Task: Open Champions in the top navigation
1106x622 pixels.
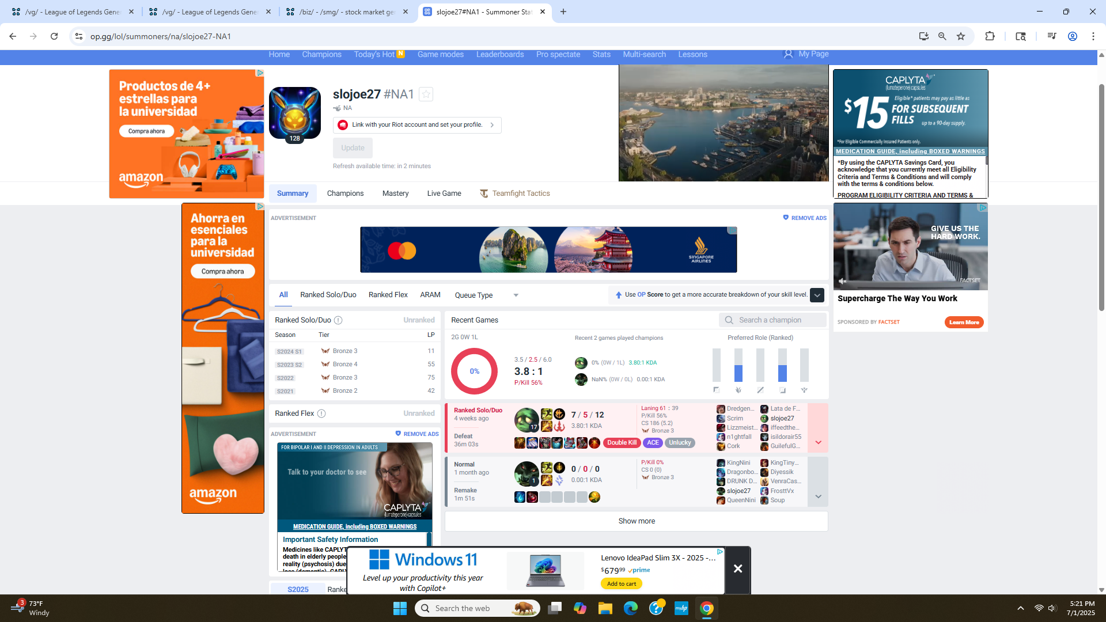Action: [x=321, y=55]
